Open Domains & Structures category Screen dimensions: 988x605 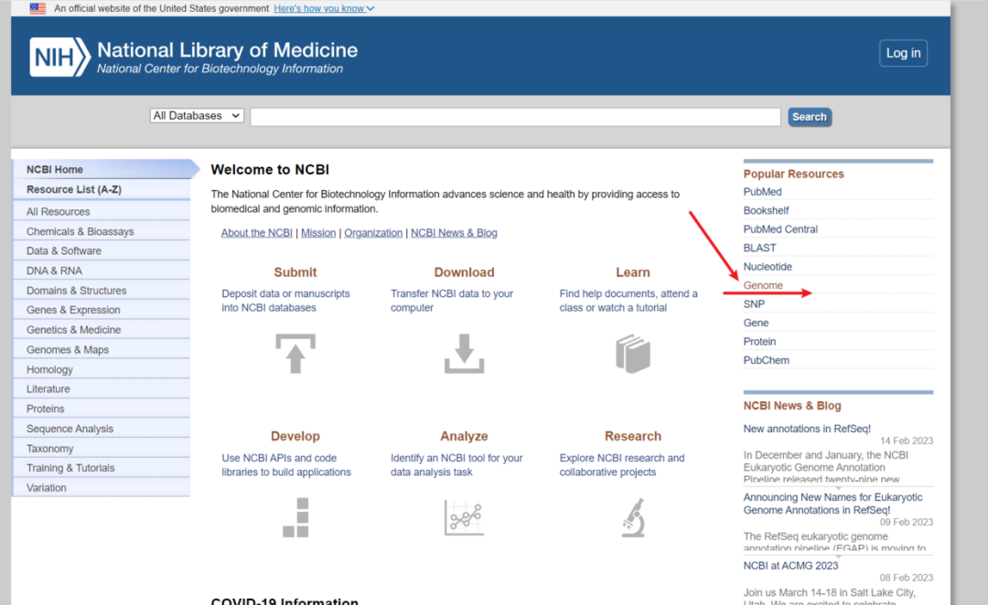coord(102,291)
